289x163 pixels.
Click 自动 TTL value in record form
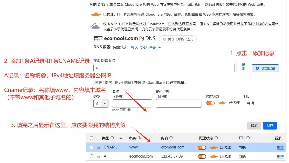(250, 103)
